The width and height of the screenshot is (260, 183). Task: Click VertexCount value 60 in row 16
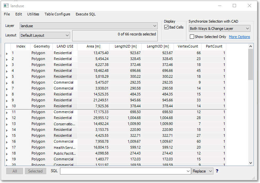pos(199,141)
